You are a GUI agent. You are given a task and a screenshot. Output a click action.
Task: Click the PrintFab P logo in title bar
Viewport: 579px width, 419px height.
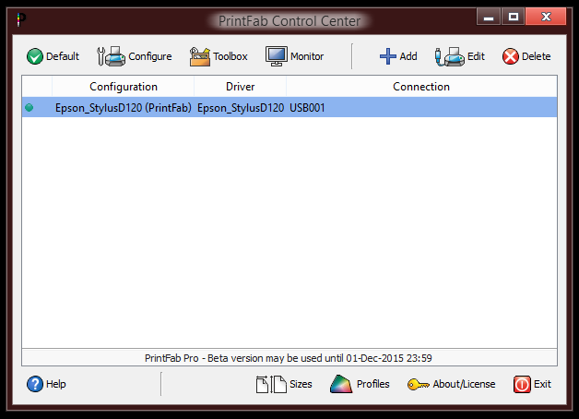click(x=21, y=19)
